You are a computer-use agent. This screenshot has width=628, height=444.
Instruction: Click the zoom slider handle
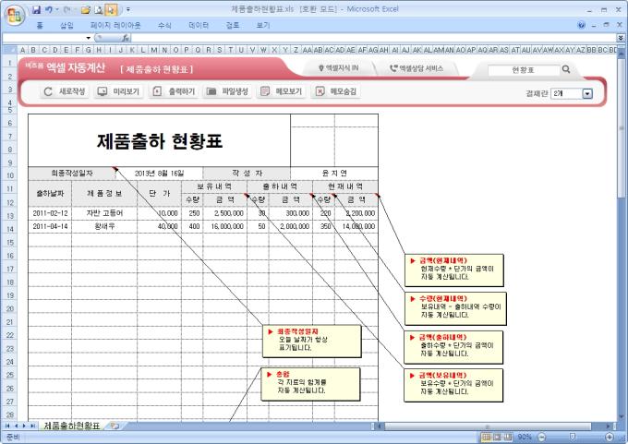click(x=573, y=437)
